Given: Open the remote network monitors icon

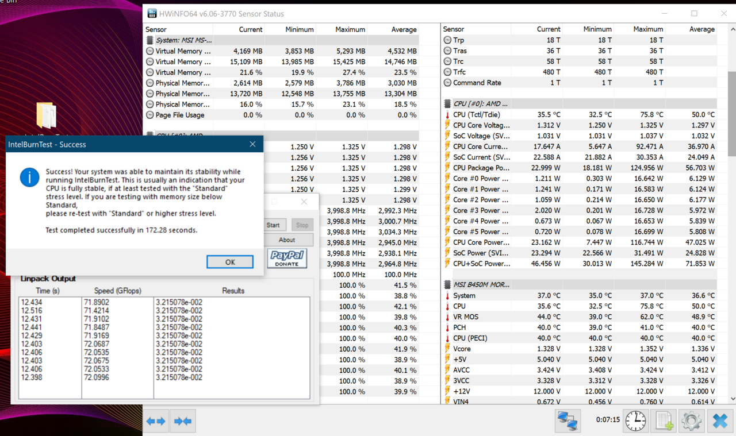Looking at the screenshot, I should click(x=569, y=421).
